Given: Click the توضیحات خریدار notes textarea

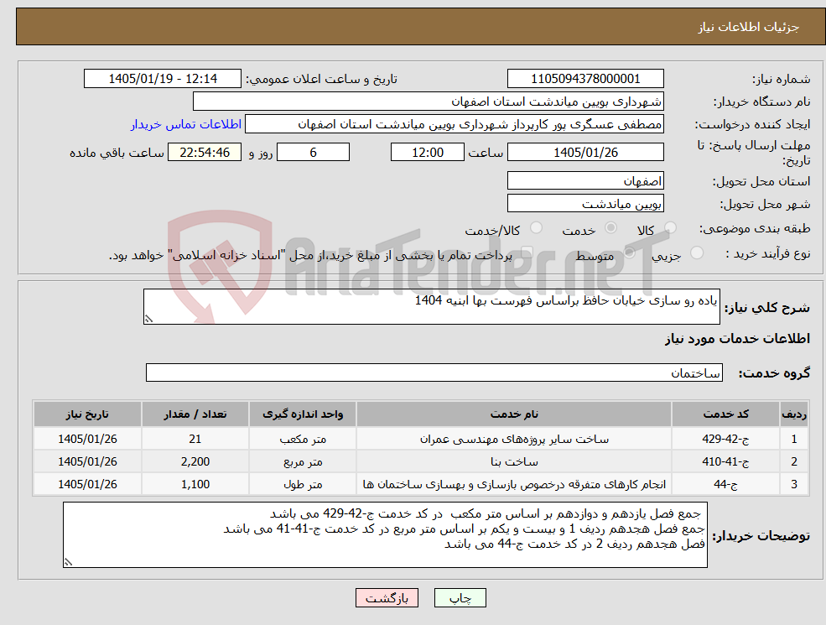Looking at the screenshot, I should [x=385, y=535].
